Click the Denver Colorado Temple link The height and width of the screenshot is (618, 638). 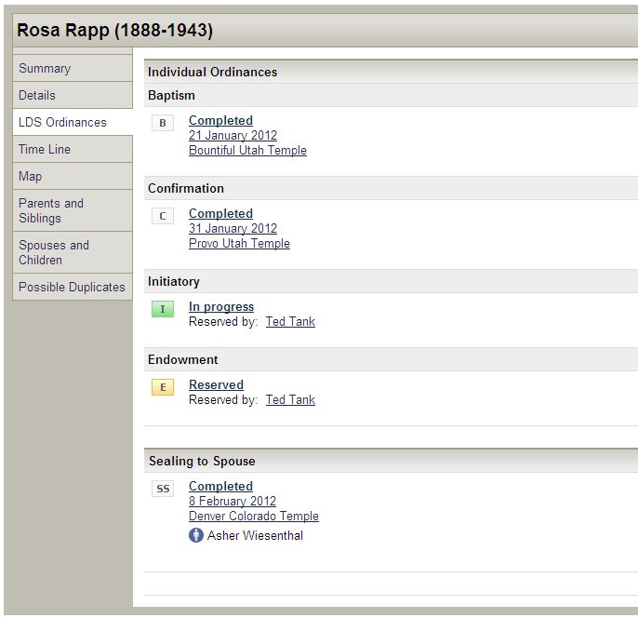253,516
